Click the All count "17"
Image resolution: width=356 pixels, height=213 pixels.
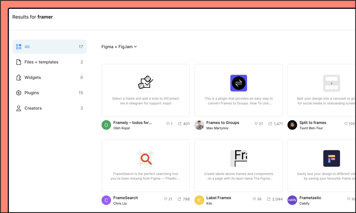[x=81, y=47]
